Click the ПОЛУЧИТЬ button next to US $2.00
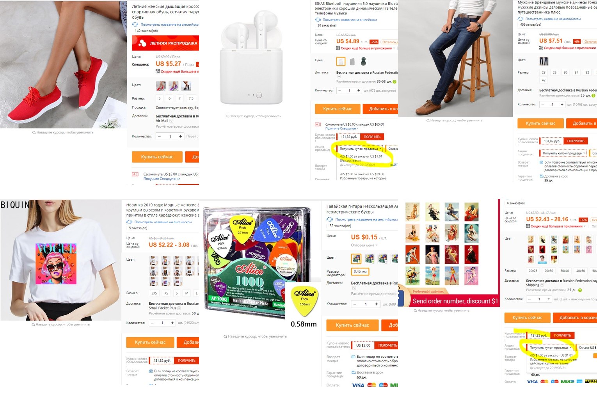Viewport: 597px width, 398px height. 387,345
